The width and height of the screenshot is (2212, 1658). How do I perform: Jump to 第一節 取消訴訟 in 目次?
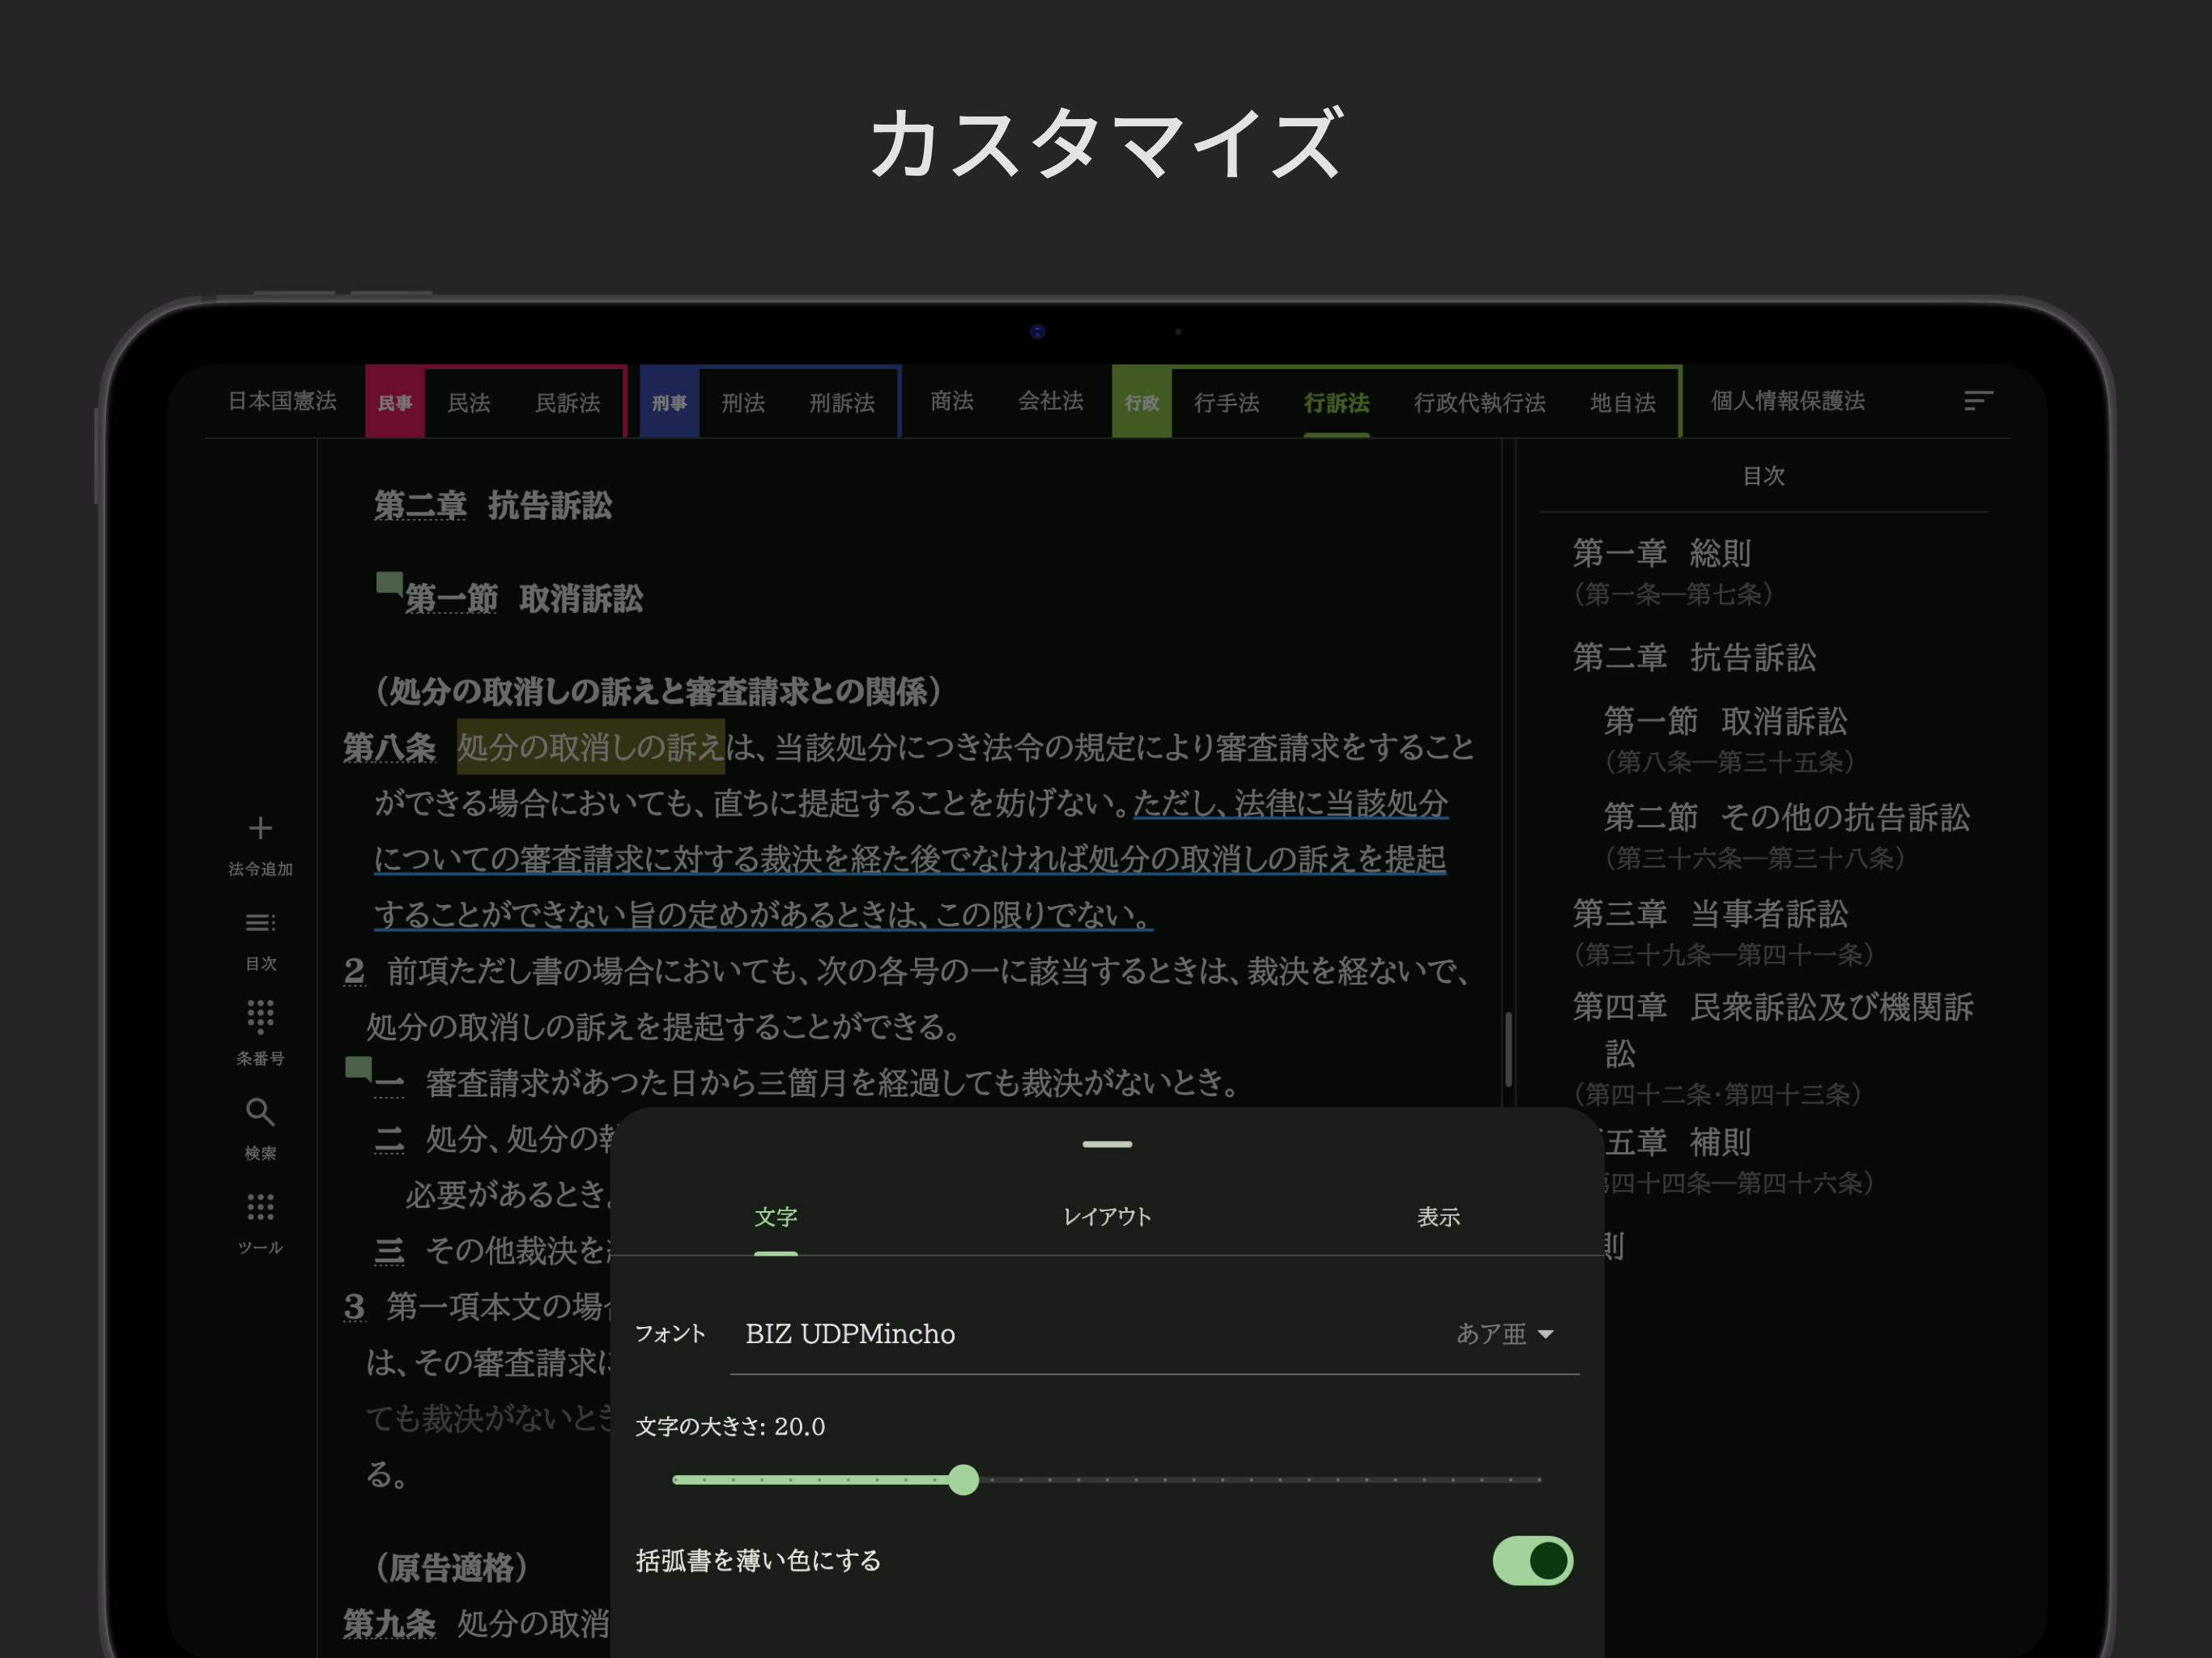pos(1725,721)
